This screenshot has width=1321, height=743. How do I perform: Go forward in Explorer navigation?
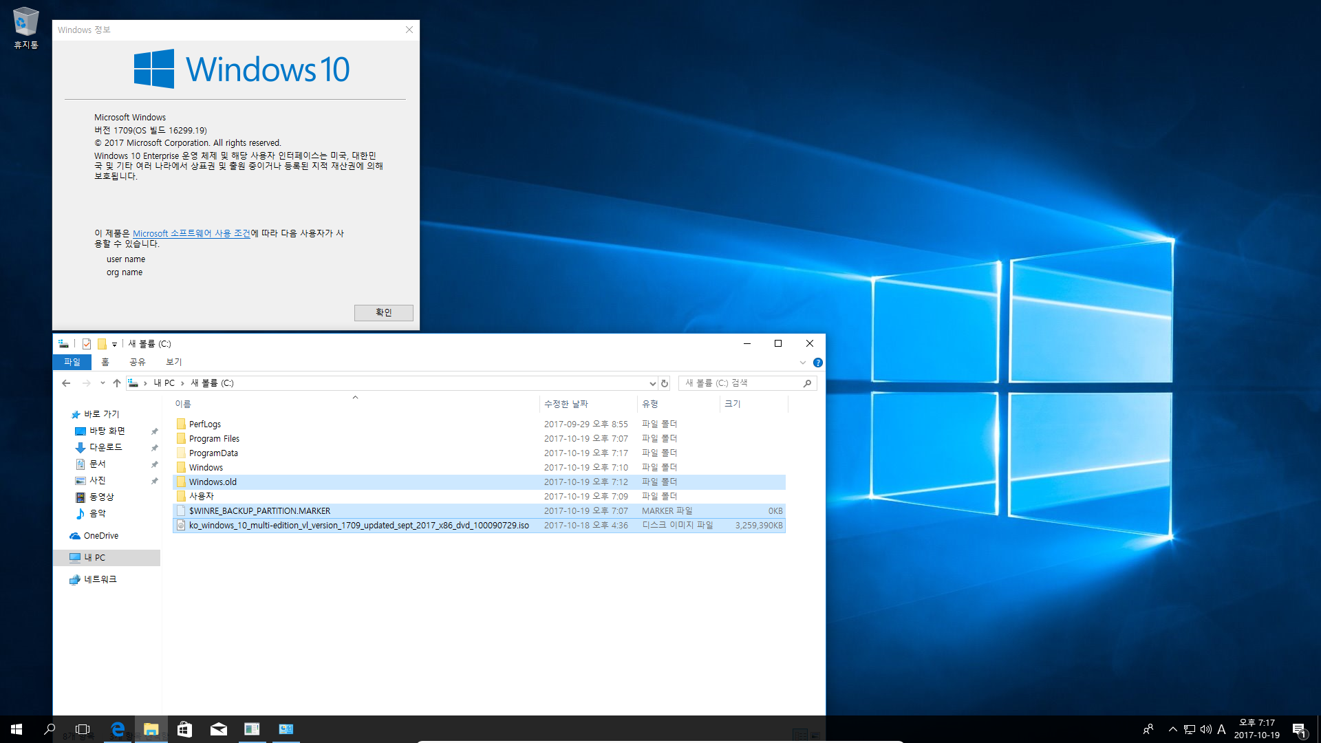tap(86, 383)
